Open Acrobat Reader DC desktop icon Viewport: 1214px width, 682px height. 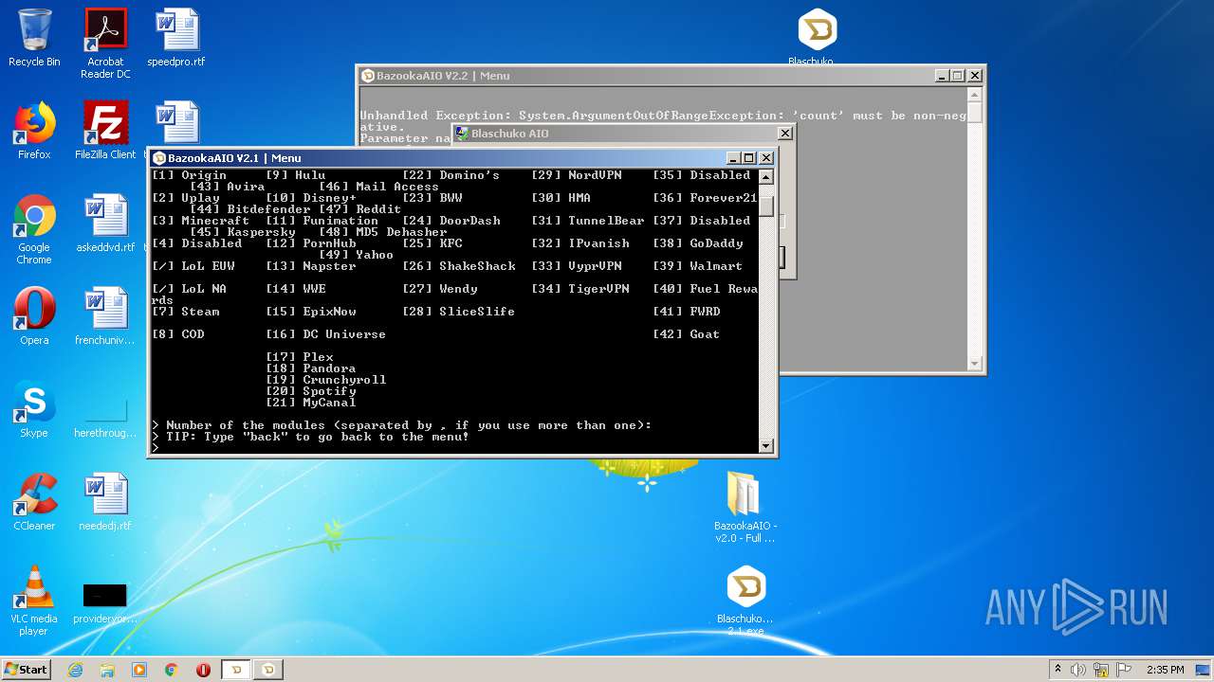[x=105, y=44]
